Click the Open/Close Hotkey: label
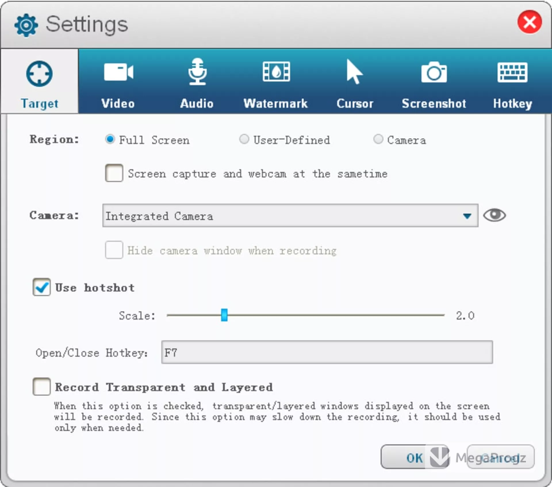 92,353
